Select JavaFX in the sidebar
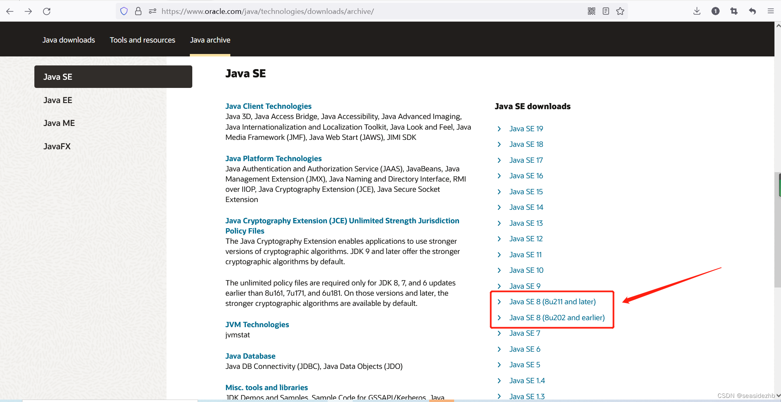 tap(57, 146)
